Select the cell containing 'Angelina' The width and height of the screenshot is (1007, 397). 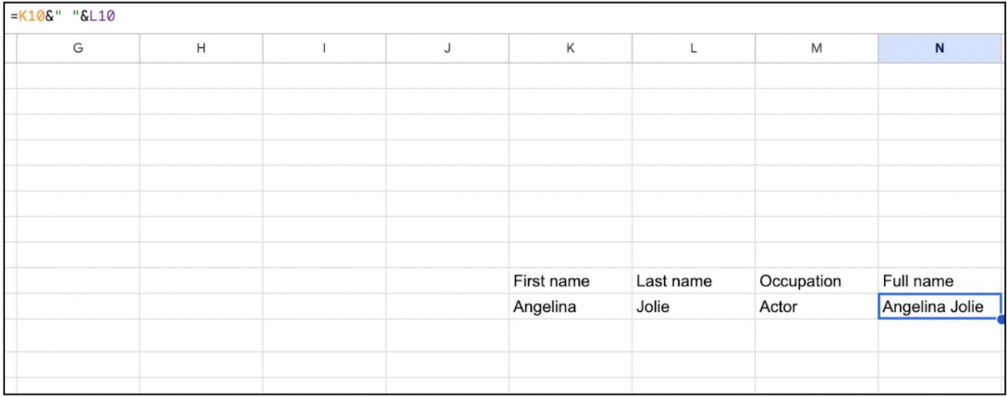(x=570, y=307)
